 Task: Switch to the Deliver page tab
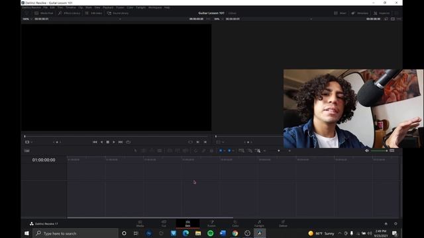coord(283,223)
